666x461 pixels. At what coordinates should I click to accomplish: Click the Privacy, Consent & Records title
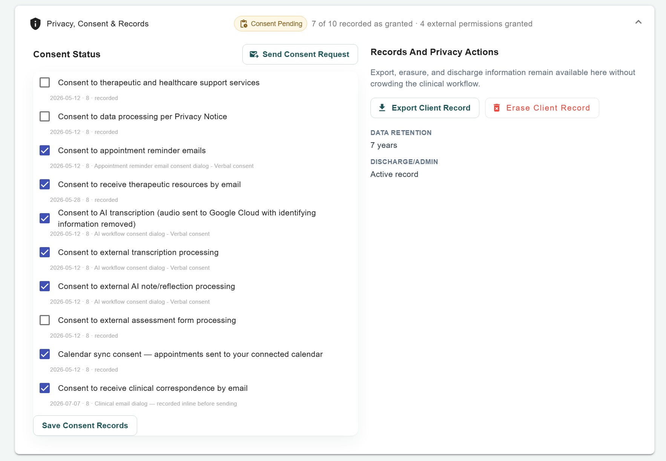(x=98, y=24)
